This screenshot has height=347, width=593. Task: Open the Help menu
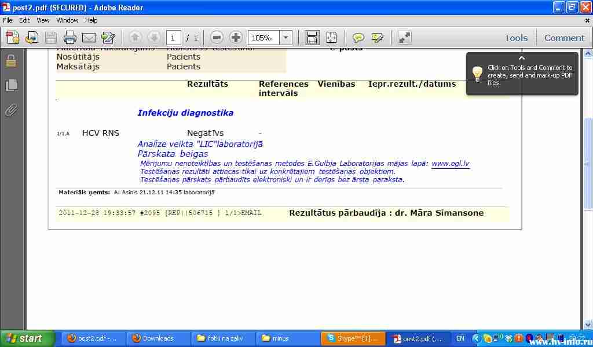(x=91, y=20)
